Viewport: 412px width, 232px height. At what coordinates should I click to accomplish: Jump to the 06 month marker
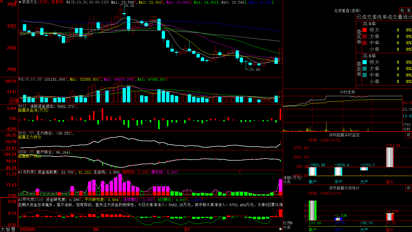pyautogui.click(x=96, y=229)
